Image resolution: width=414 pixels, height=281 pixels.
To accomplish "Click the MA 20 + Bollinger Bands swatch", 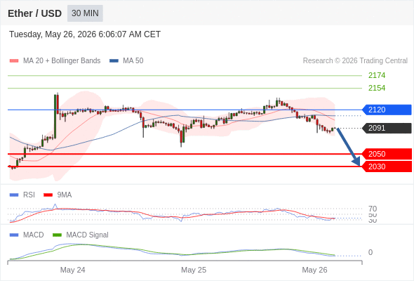I will [x=14, y=61].
